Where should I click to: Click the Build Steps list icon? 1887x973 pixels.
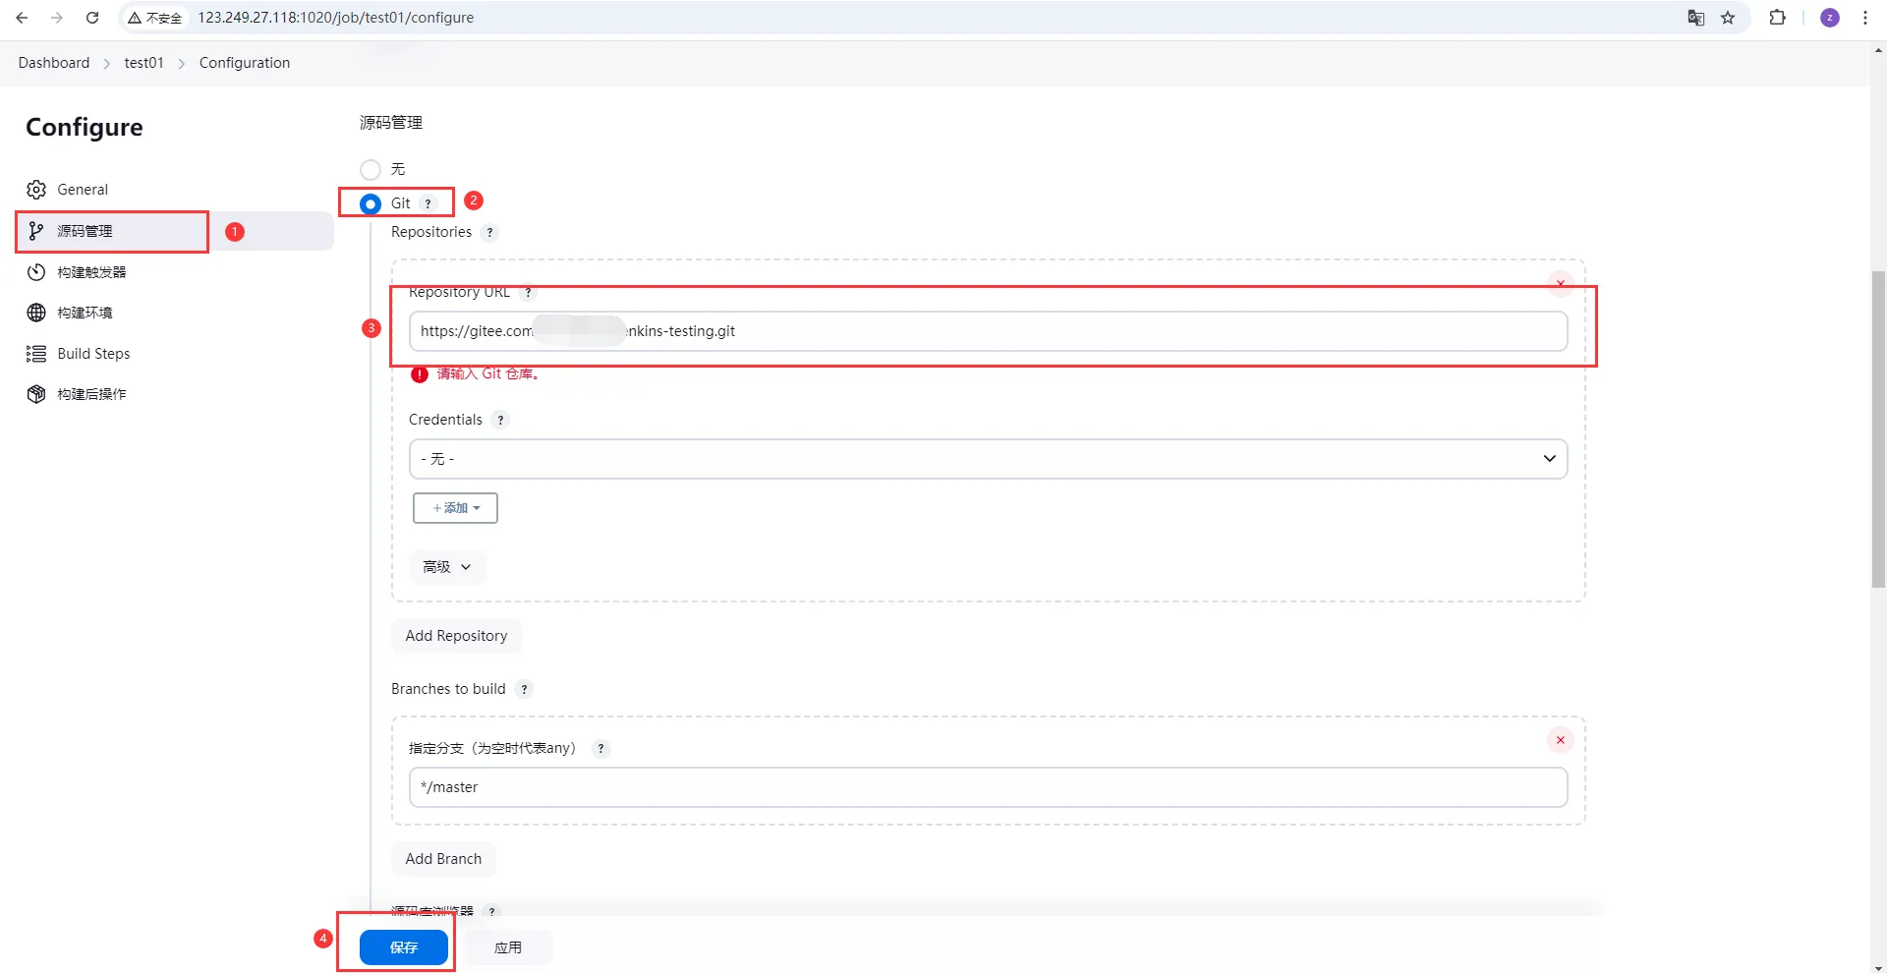[36, 354]
